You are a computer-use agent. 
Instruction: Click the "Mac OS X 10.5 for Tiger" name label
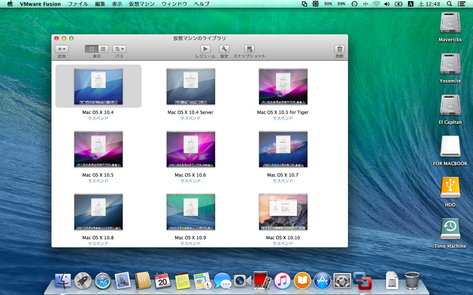pos(283,112)
